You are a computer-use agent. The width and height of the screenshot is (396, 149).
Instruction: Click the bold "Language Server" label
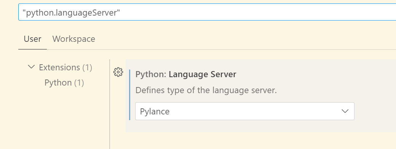tap(202, 74)
